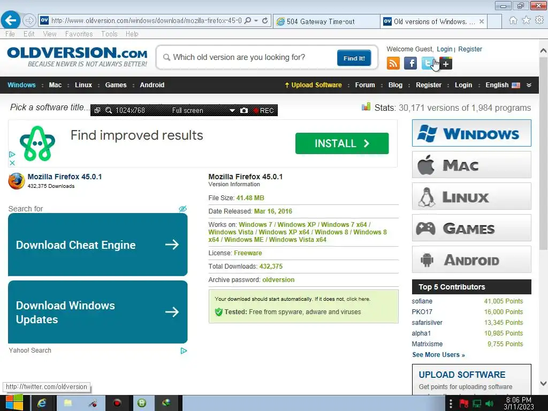Click the Linux category sidebar button
The height and width of the screenshot is (411, 548).
coord(471,196)
